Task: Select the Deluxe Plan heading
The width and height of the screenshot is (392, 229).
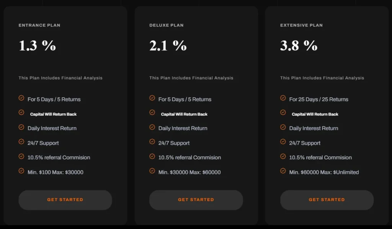Action: point(167,25)
